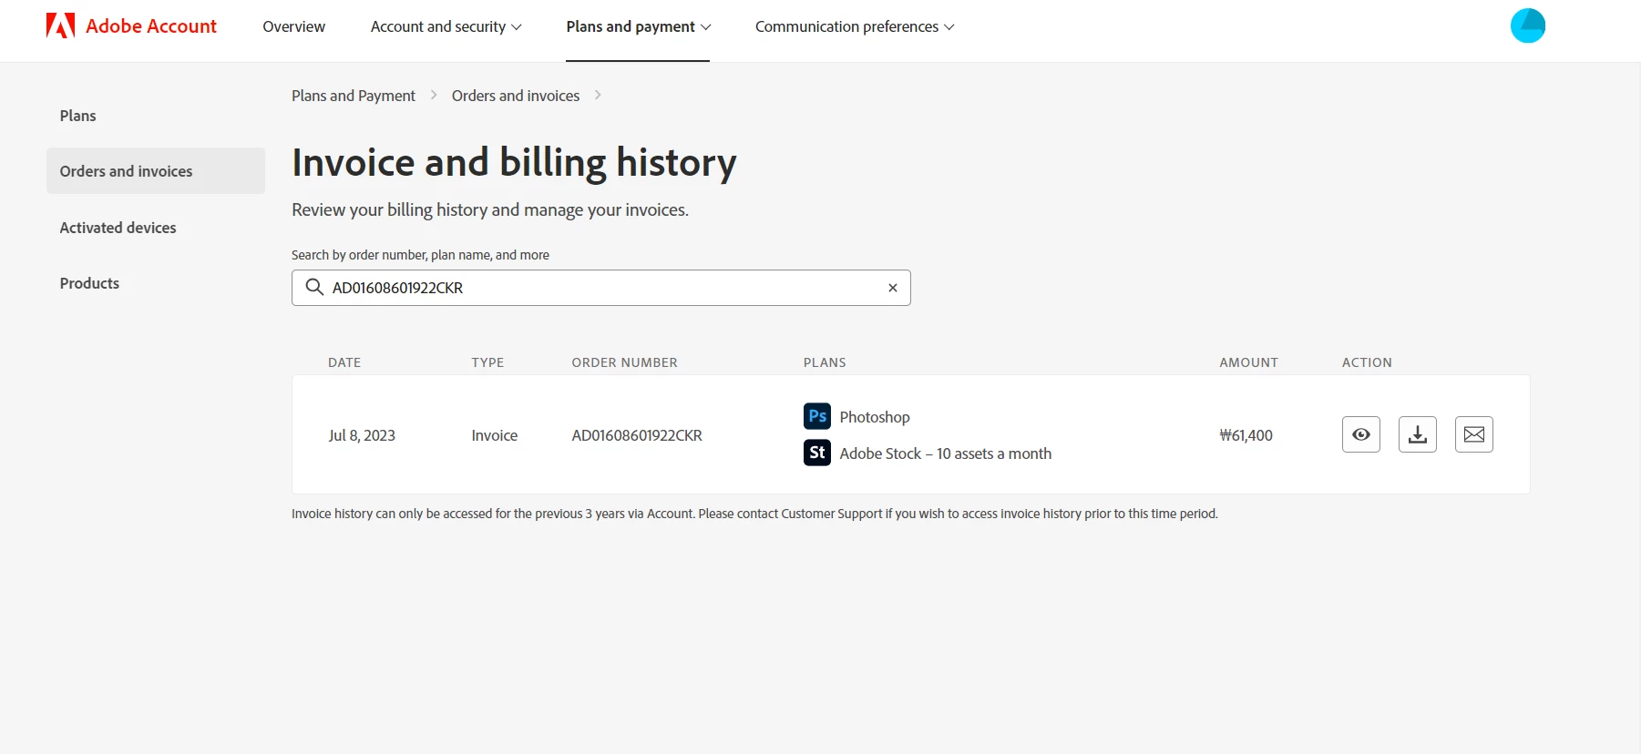Open Plans in the sidebar
The image size is (1641, 754).
77,116
